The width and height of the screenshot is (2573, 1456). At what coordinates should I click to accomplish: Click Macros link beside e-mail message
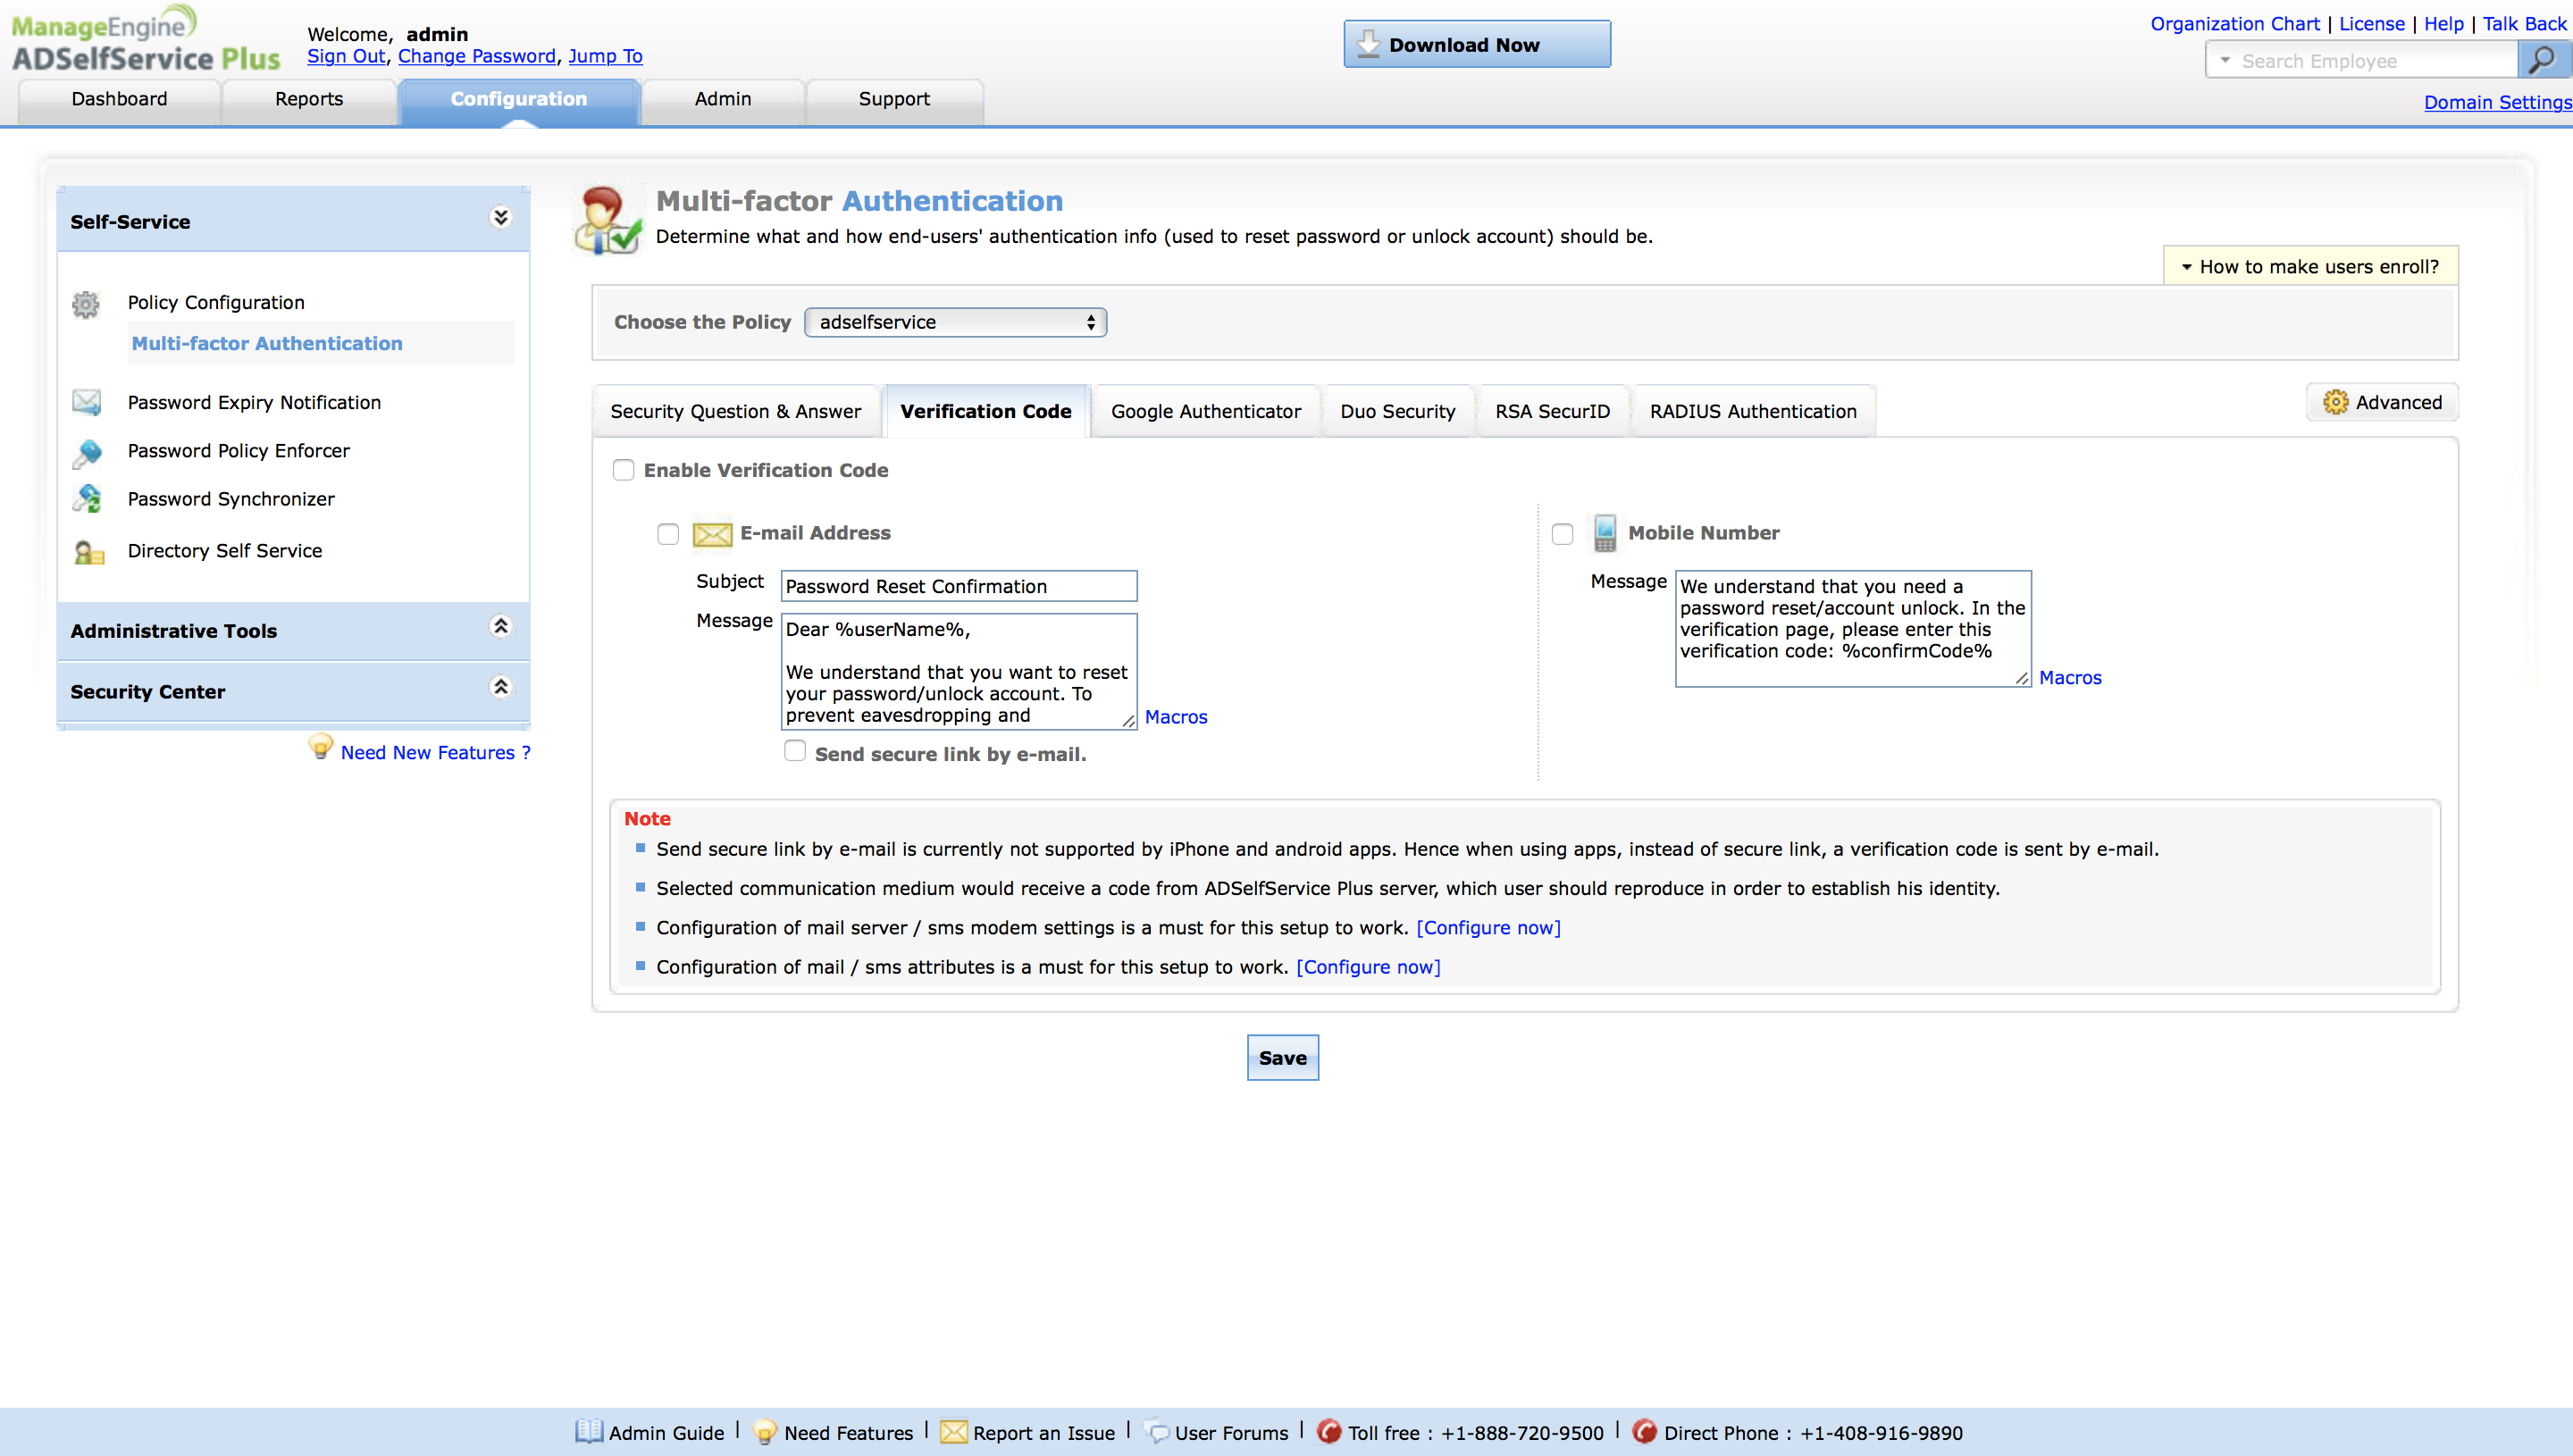(x=1175, y=717)
